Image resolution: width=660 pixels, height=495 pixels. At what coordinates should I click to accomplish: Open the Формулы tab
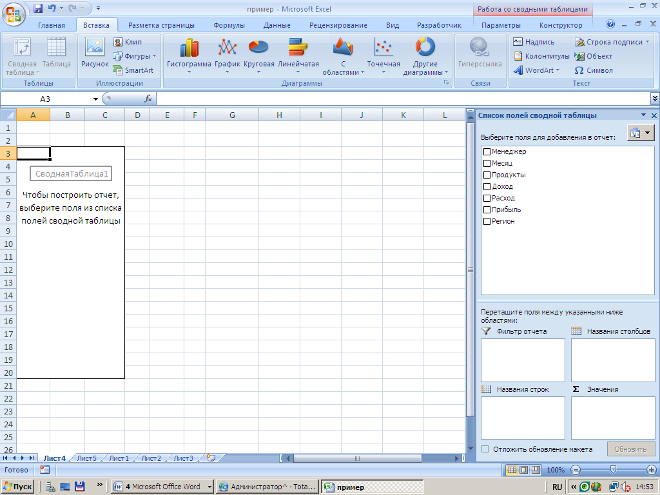[229, 25]
